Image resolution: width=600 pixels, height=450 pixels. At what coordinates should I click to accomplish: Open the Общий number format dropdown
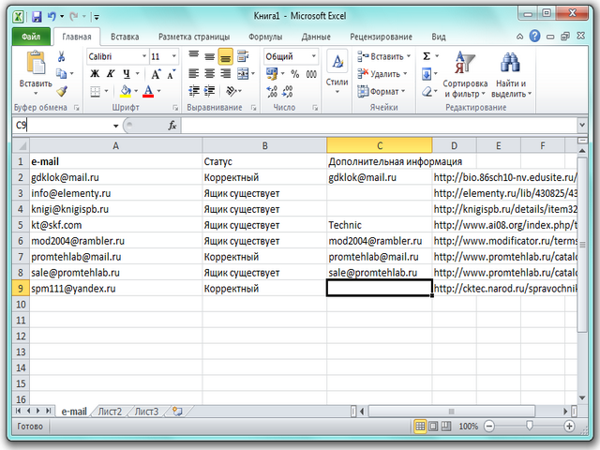(314, 56)
